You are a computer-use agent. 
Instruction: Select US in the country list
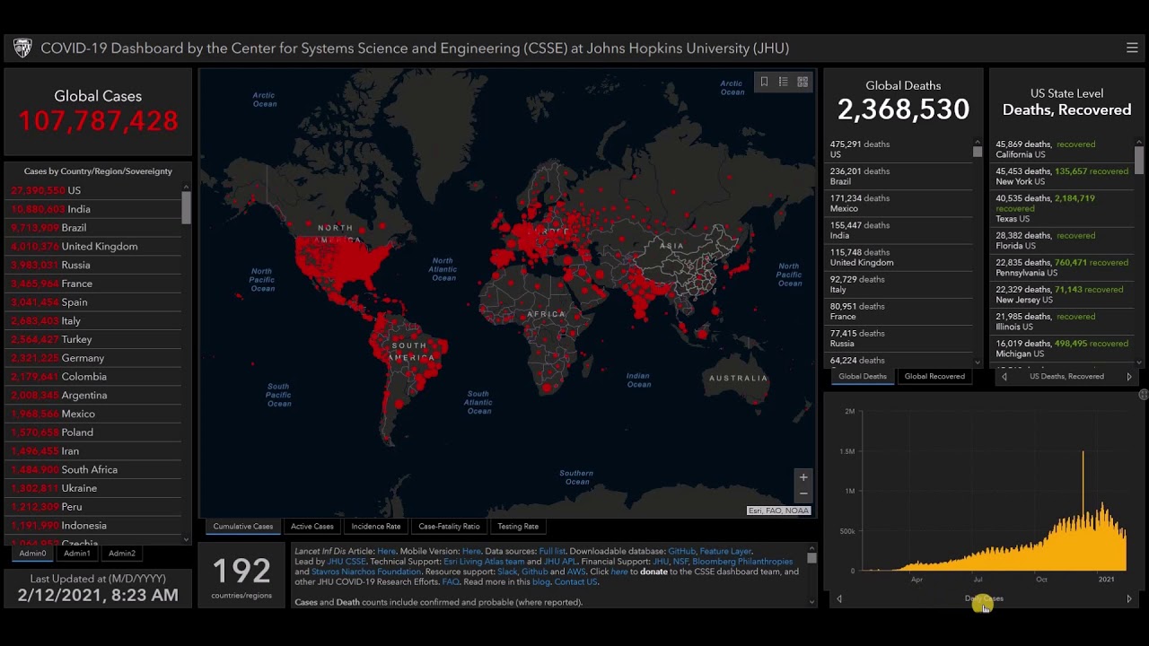click(92, 190)
